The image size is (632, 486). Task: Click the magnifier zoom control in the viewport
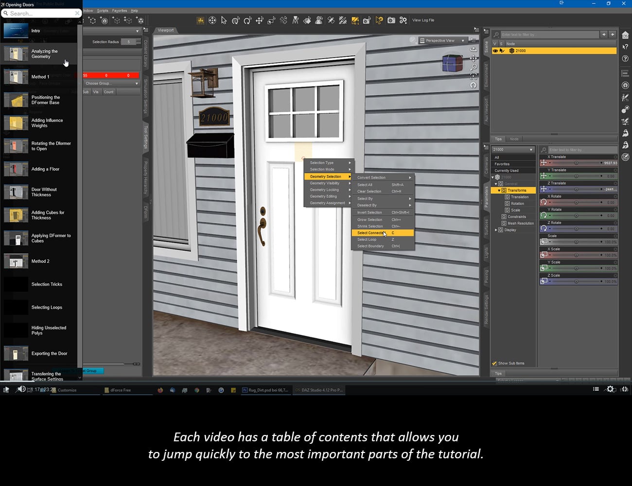point(474,67)
